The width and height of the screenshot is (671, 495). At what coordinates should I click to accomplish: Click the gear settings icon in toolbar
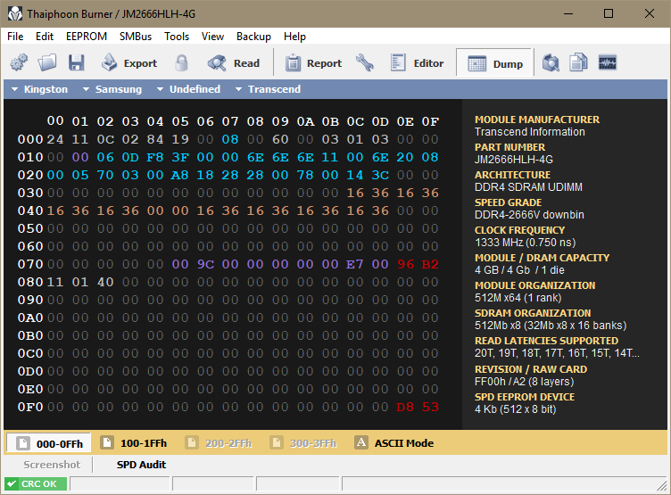click(19, 63)
